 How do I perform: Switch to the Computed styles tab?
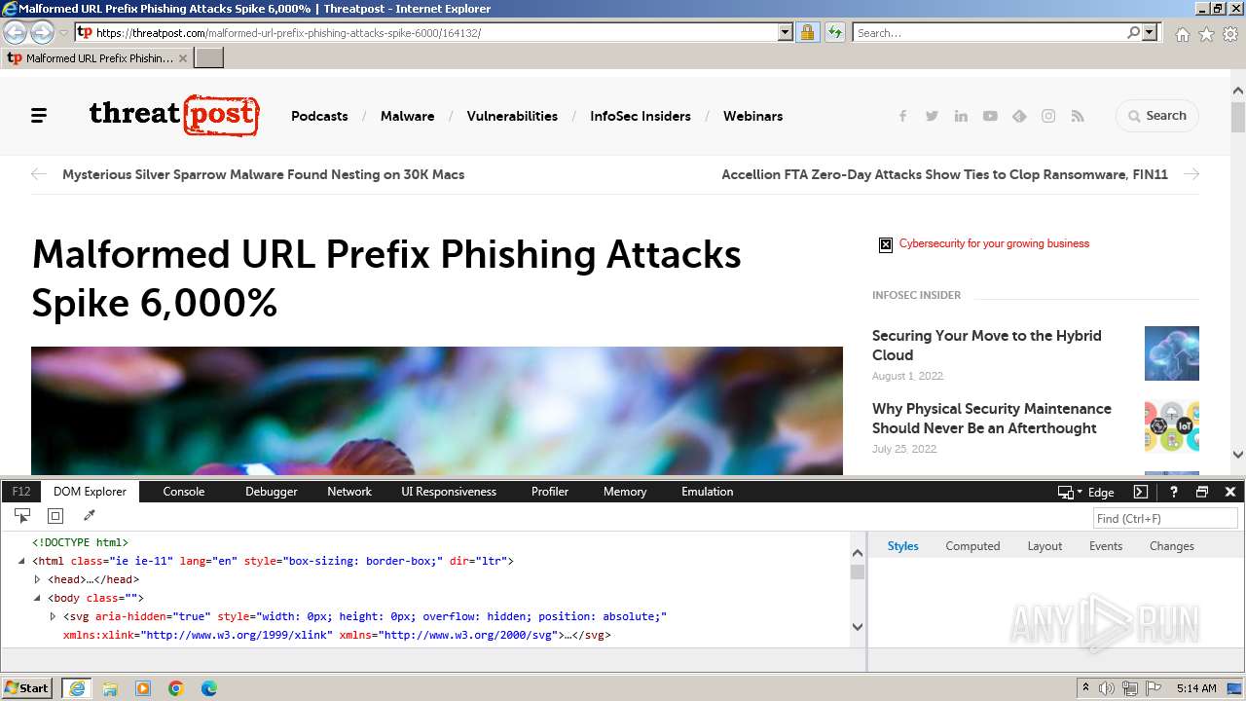point(972,546)
